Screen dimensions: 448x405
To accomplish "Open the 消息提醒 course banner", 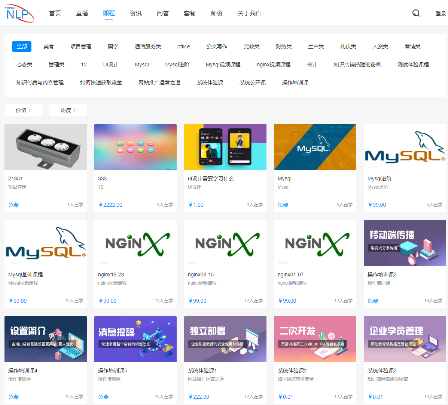I will tap(135, 339).
